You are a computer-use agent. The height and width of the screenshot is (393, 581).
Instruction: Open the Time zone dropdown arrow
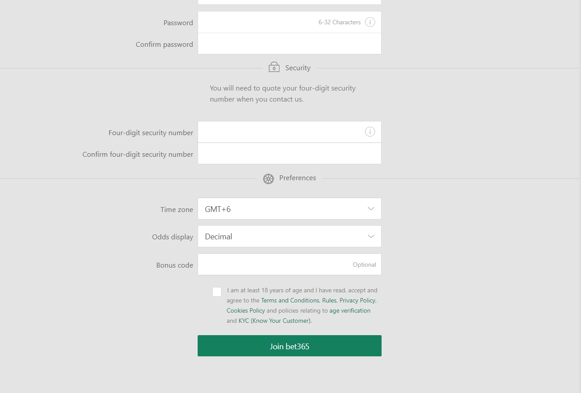click(371, 208)
